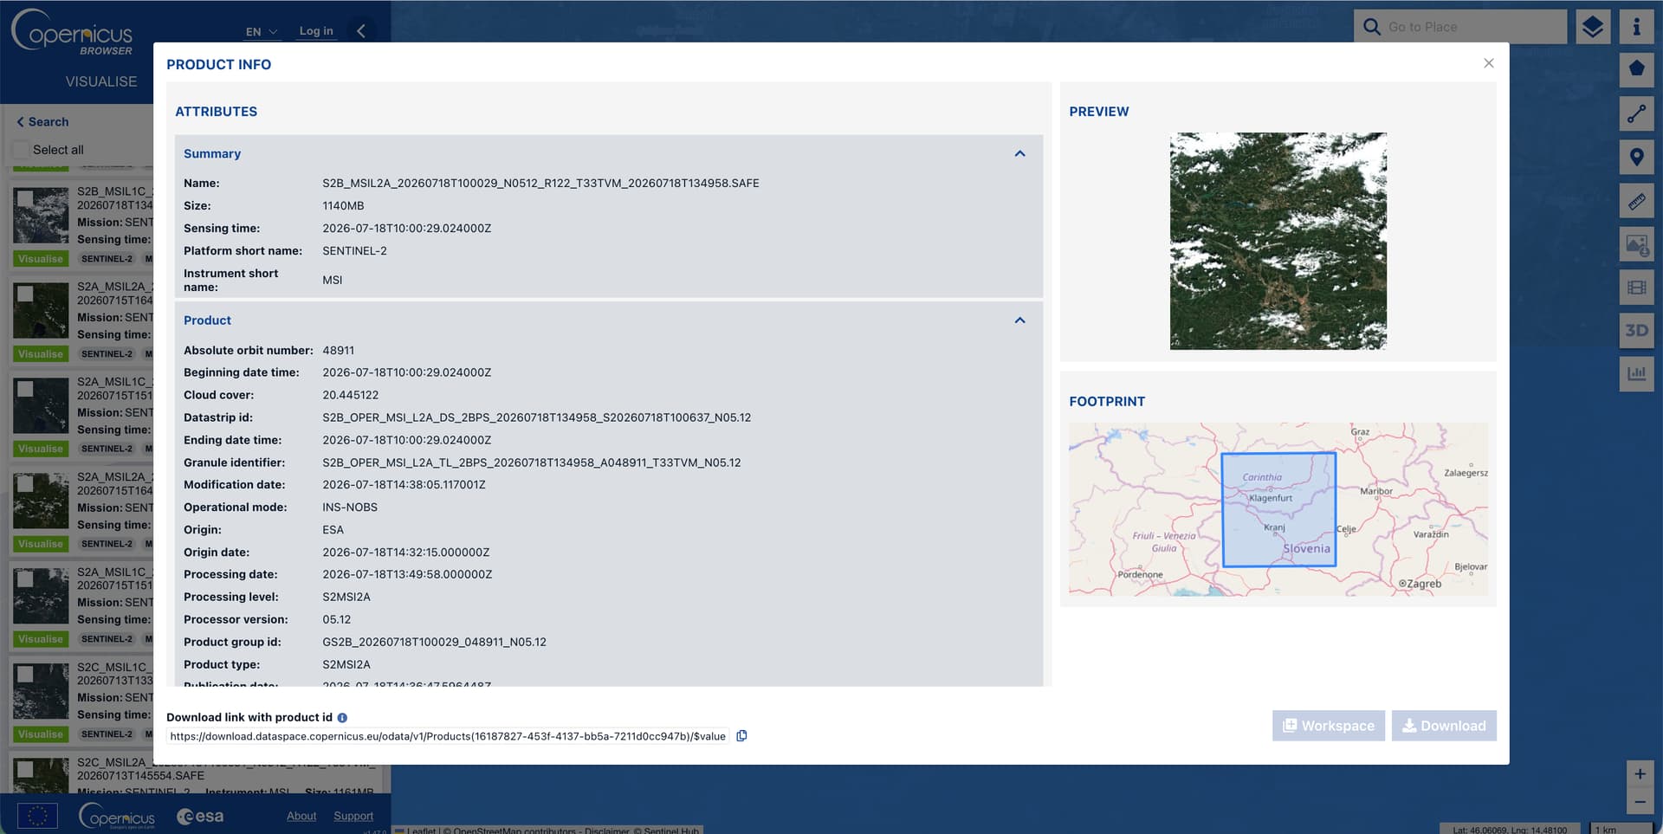
Task: Click the Log in link
Action: (x=316, y=31)
